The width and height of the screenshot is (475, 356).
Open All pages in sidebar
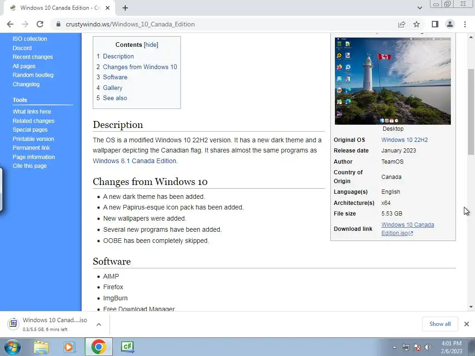click(x=24, y=66)
